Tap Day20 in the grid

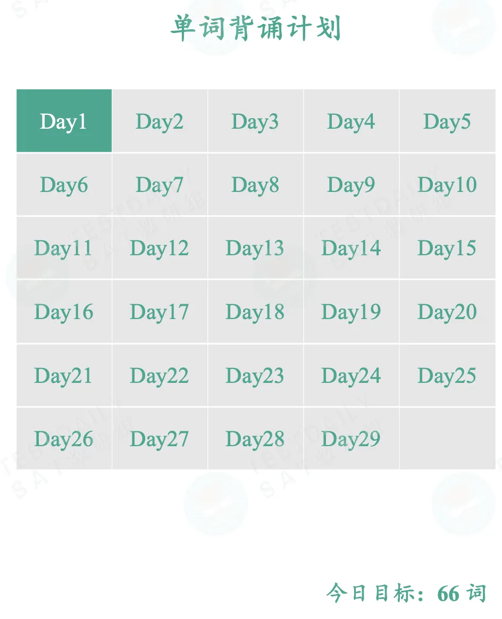[x=447, y=312]
